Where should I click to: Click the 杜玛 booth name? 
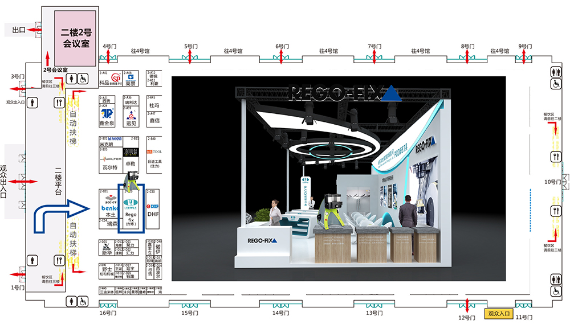[x=154, y=105]
